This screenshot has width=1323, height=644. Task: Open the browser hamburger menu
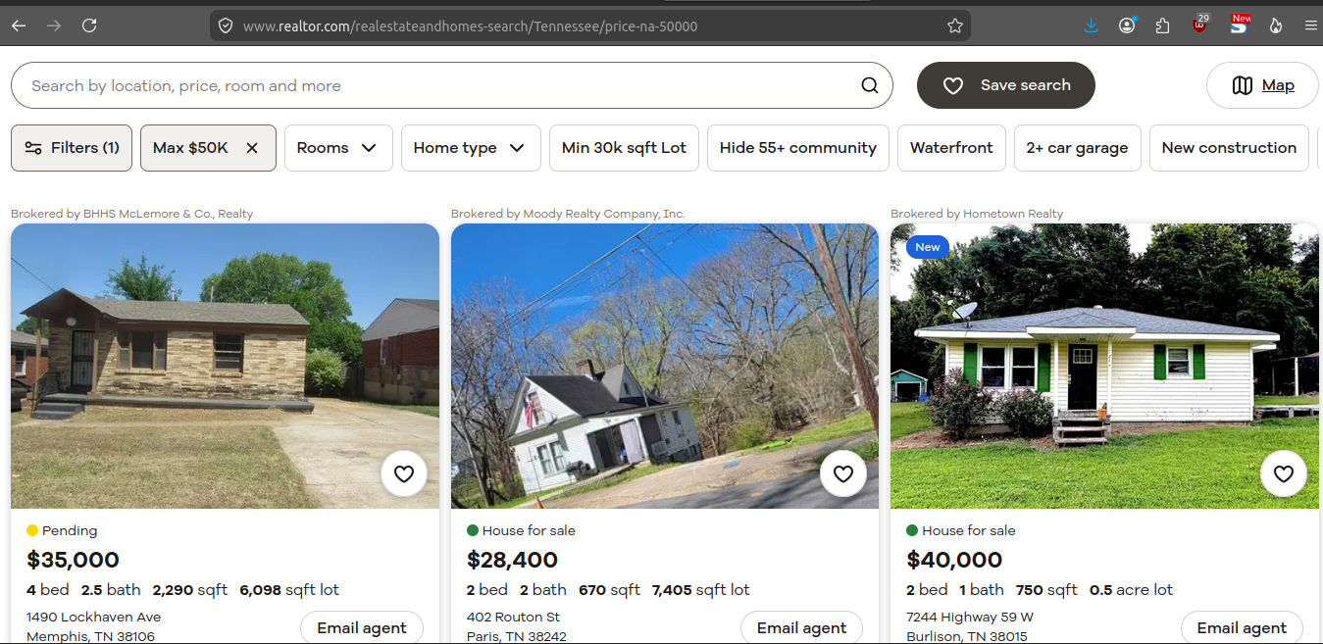click(x=1310, y=25)
